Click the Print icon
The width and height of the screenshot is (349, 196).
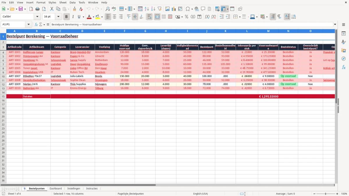pos(38,9)
